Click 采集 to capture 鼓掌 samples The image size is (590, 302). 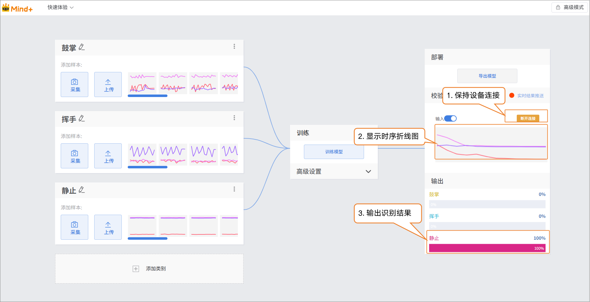tap(74, 85)
